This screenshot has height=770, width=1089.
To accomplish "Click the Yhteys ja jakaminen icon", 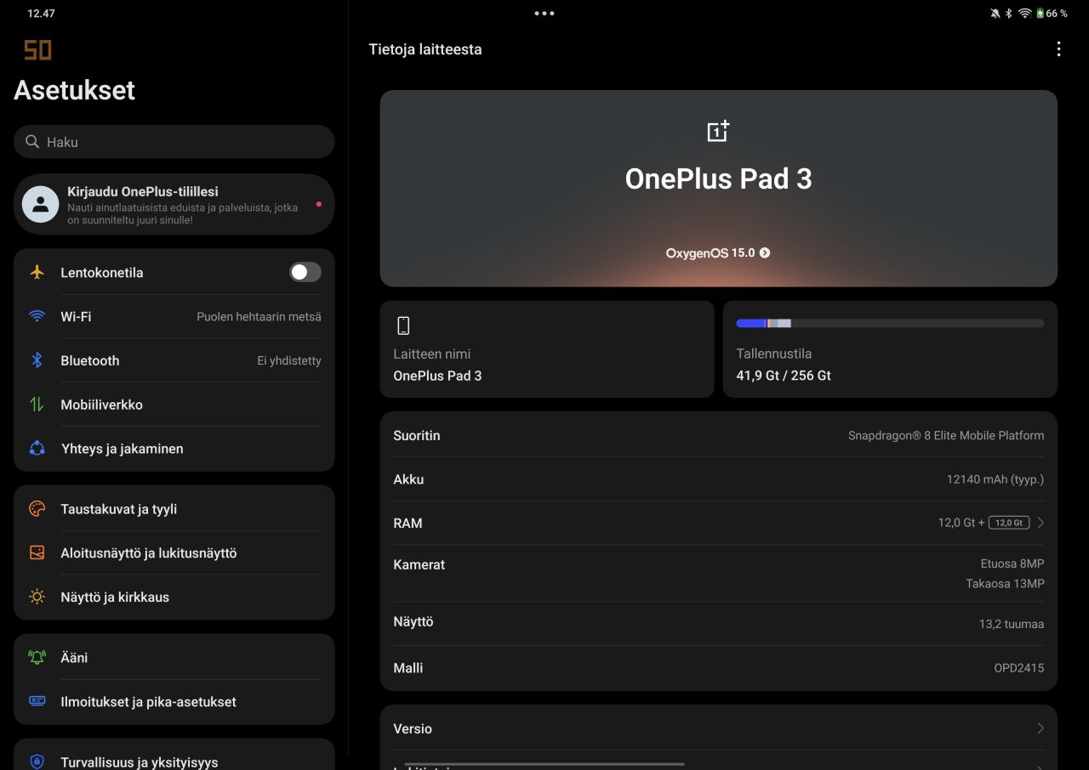I will [37, 449].
